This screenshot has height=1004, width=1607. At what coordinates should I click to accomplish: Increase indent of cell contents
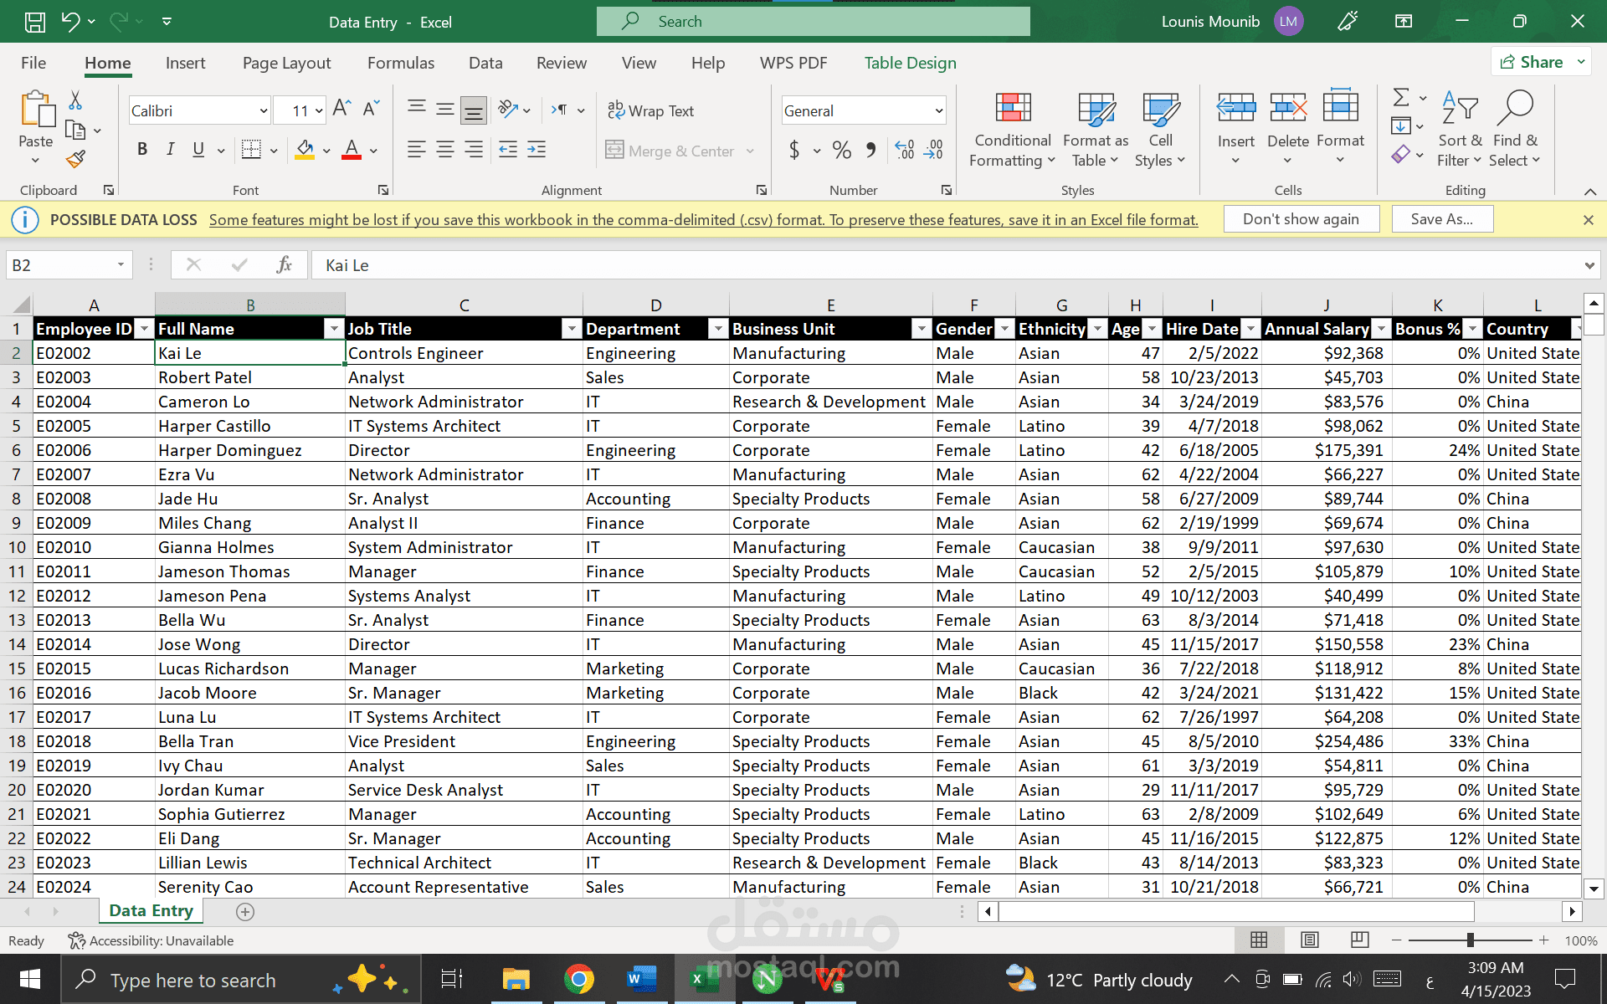point(537,150)
